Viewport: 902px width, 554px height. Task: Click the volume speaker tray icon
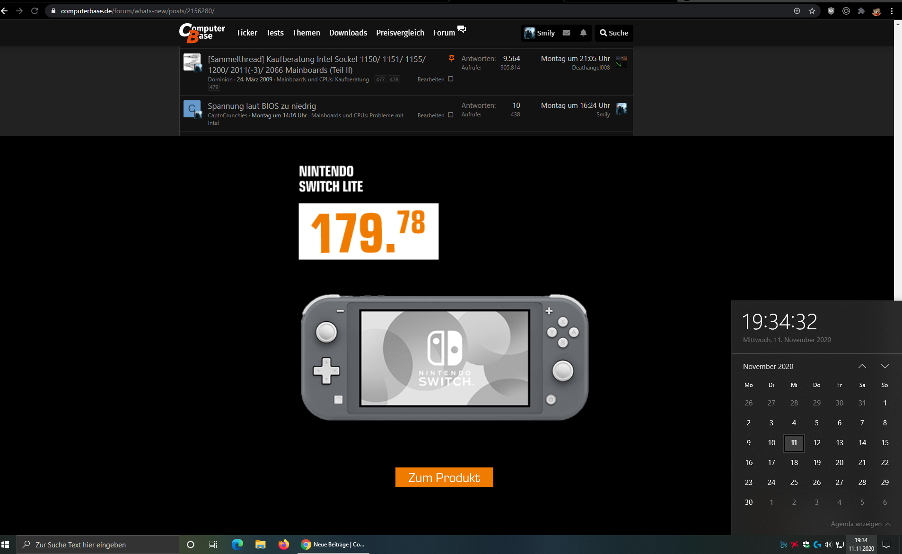coord(828,545)
